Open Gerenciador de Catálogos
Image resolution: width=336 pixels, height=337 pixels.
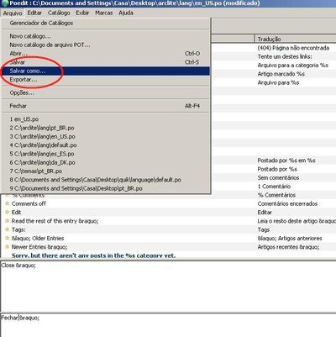(106, 23)
